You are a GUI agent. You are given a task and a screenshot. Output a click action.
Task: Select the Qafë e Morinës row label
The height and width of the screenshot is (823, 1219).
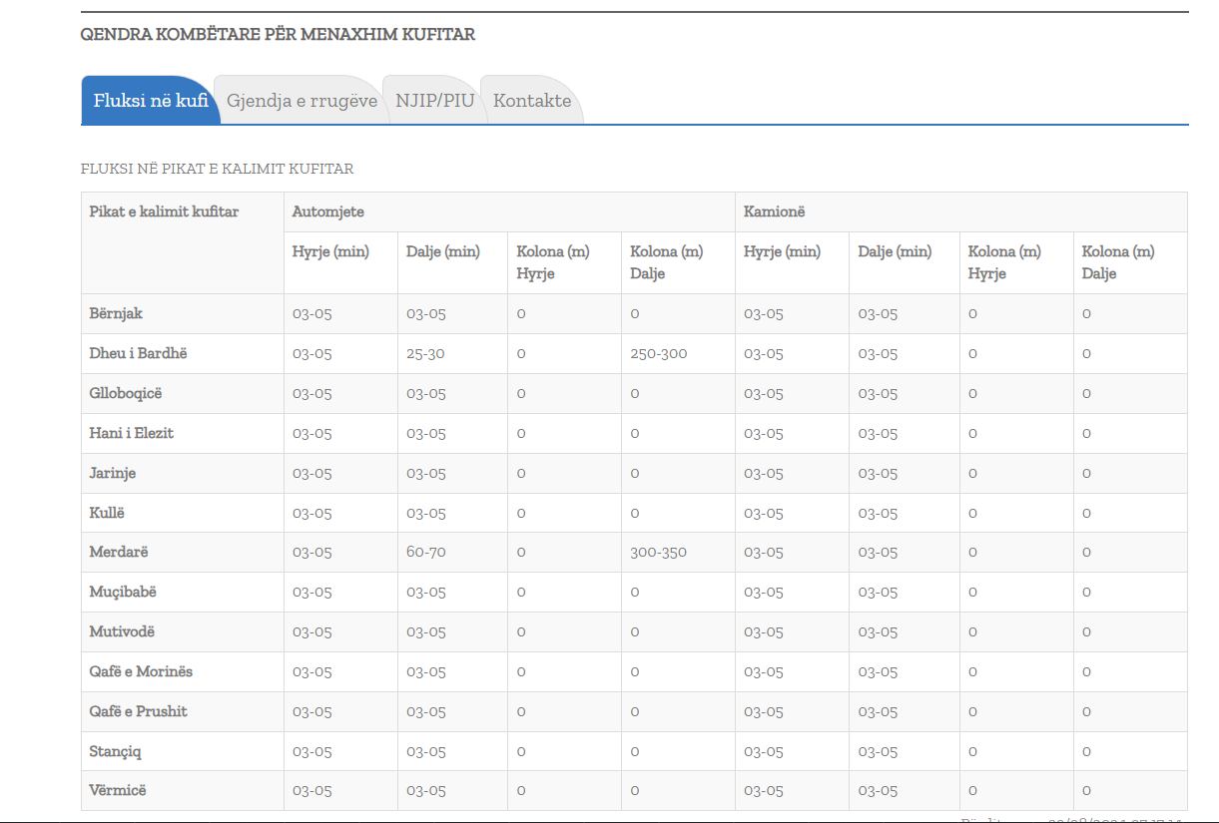coord(141,671)
